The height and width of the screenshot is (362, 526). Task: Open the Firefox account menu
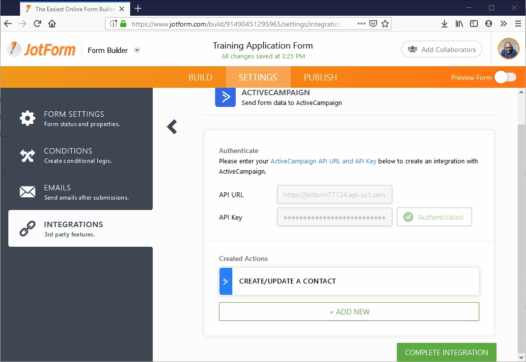pos(488,24)
